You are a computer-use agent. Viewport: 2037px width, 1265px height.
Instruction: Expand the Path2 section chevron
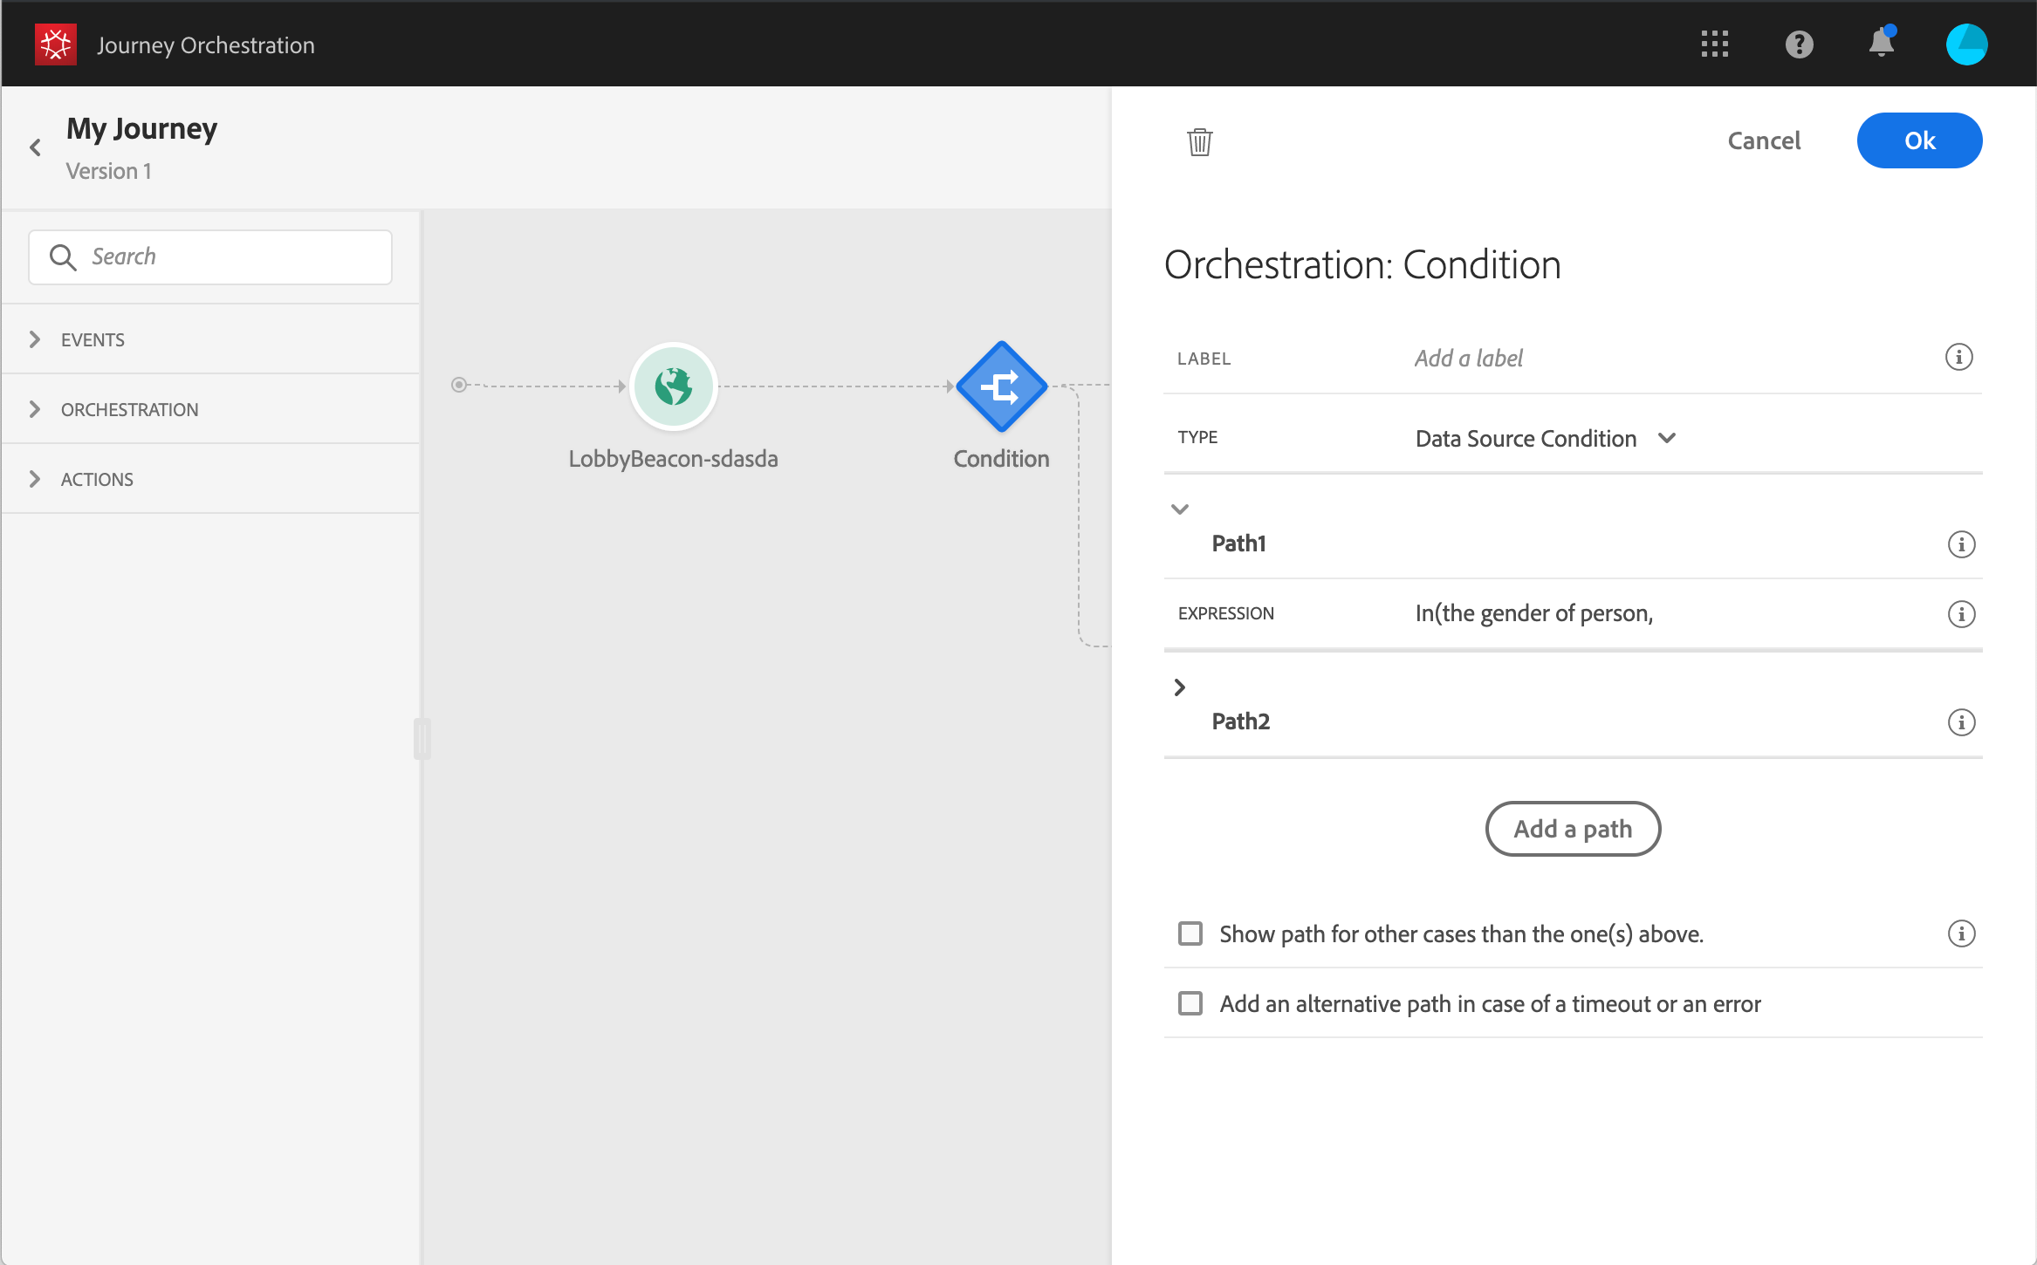[1180, 687]
